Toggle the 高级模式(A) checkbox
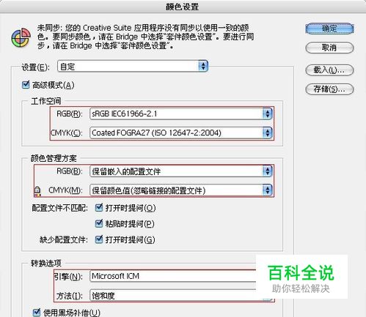 pos(26,85)
